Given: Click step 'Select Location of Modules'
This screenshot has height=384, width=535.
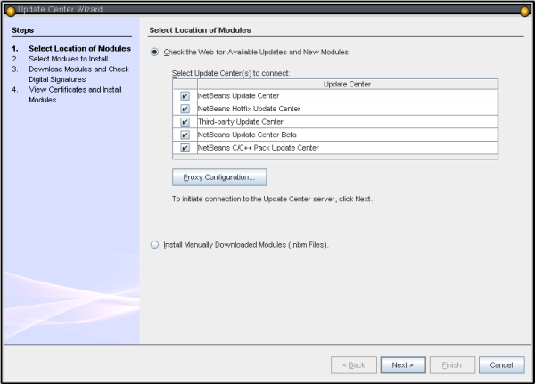Looking at the screenshot, I should pyautogui.click(x=80, y=49).
